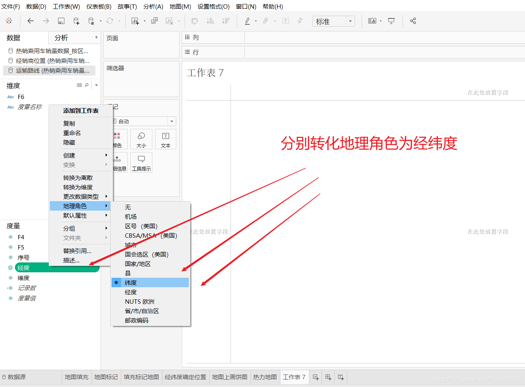Click the 列 columns shelf

coord(353,37)
